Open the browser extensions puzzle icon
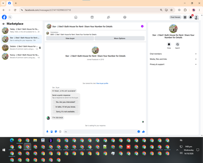Viewport: 203px width, 163px height. point(185,10)
